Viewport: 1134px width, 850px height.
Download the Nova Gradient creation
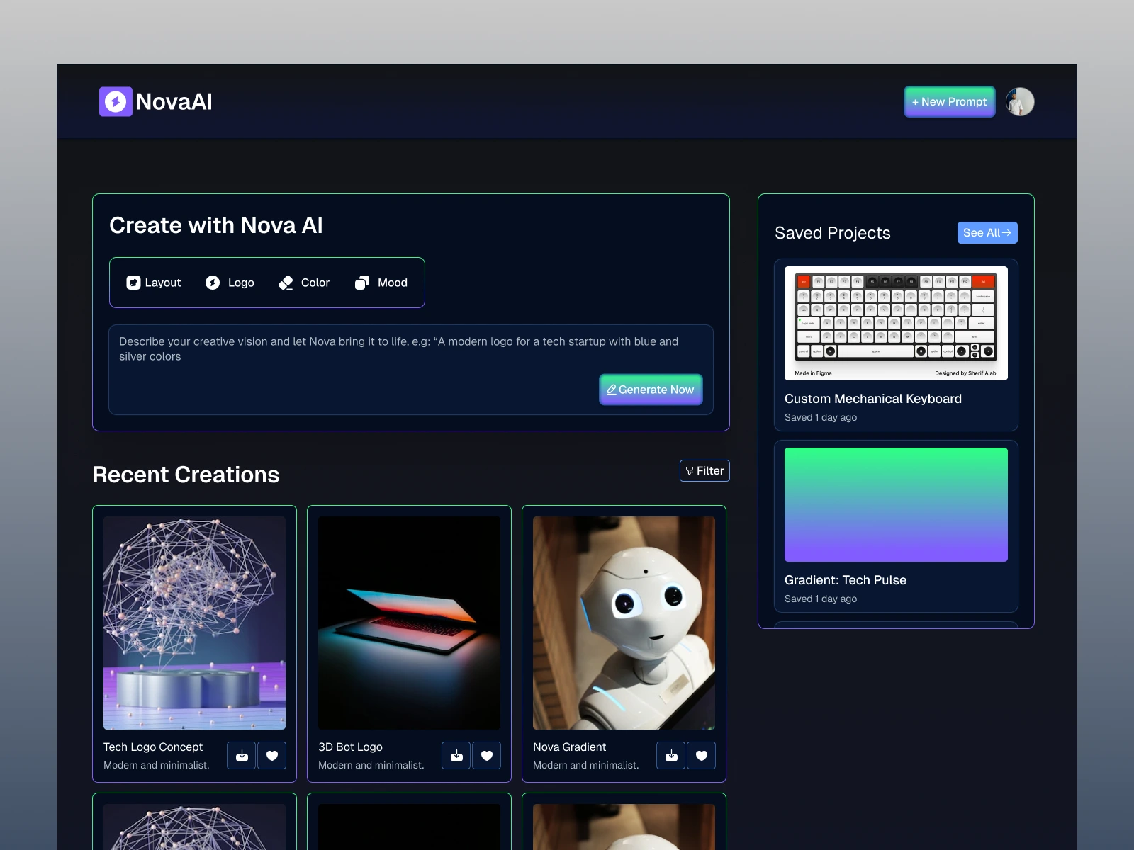(671, 756)
